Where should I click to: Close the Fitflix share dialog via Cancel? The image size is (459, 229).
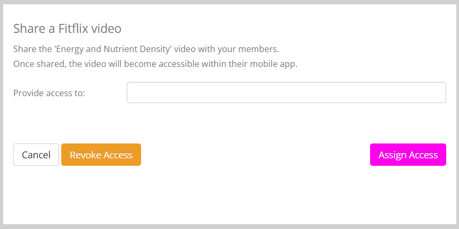(36, 155)
